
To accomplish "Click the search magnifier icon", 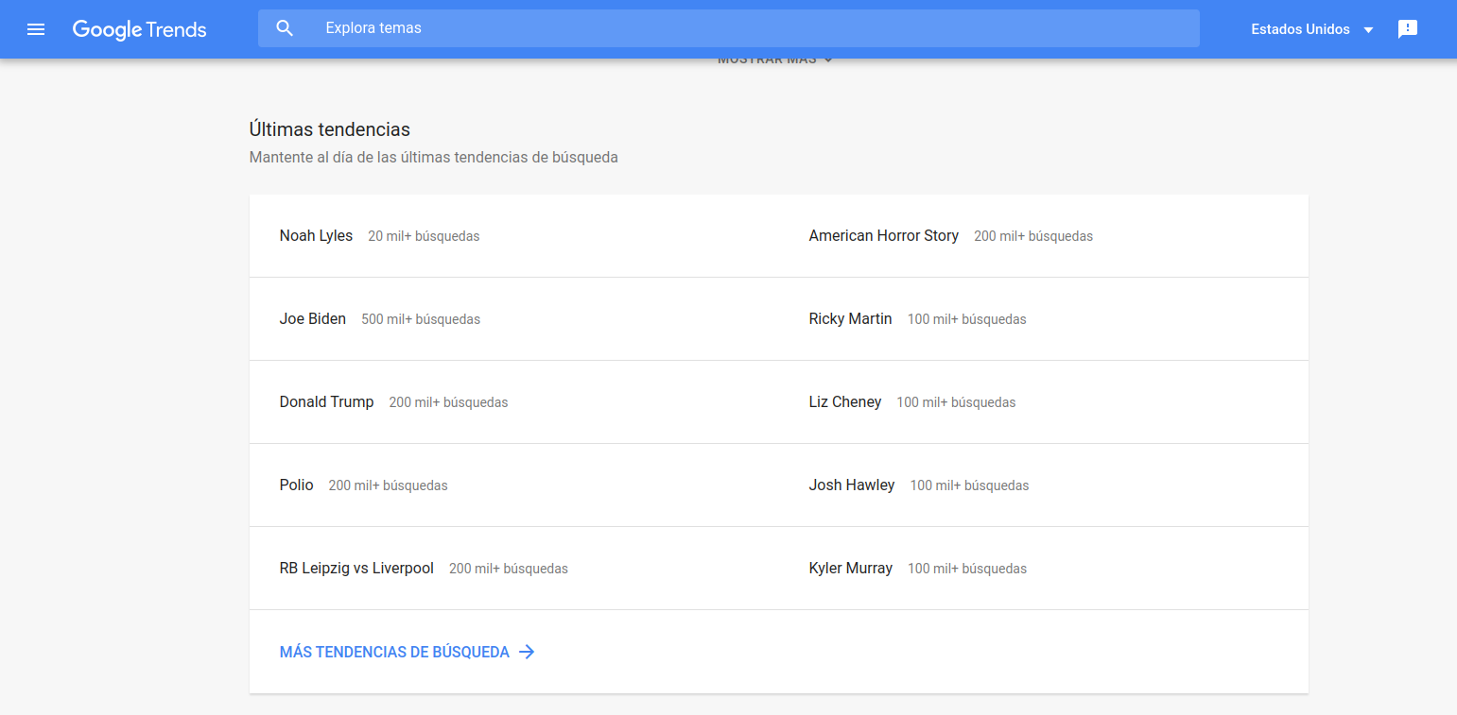I will coord(285,28).
